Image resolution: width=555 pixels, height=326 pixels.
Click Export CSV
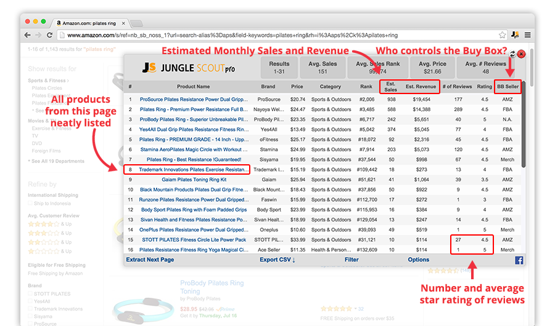click(277, 260)
